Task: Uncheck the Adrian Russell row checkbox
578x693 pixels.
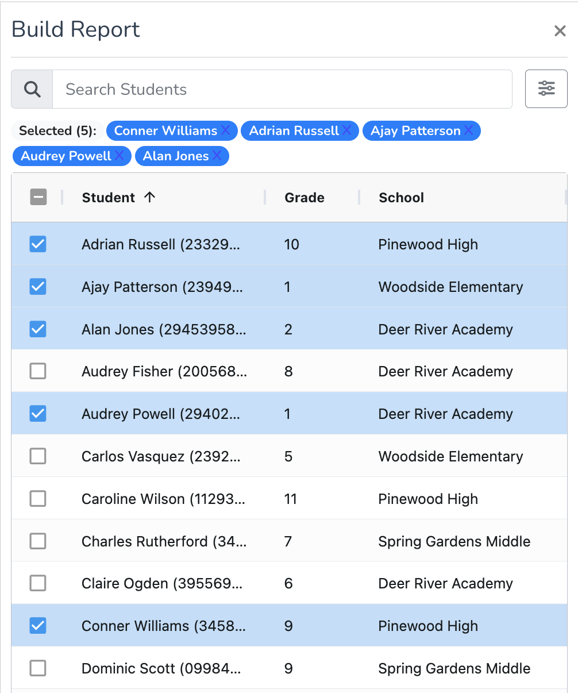Action: pos(38,244)
